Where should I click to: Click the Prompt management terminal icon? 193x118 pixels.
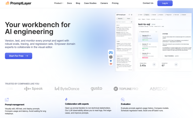[7, 100]
